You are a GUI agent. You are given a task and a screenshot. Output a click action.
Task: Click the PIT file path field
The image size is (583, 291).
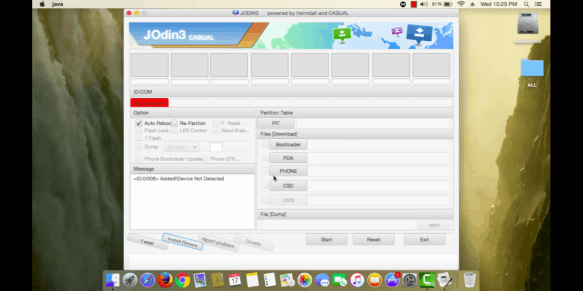(373, 123)
